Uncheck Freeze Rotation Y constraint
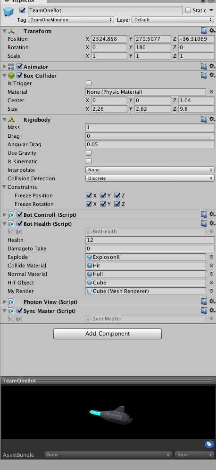Screen dimensions: 216x470 pyautogui.click(x=103, y=204)
